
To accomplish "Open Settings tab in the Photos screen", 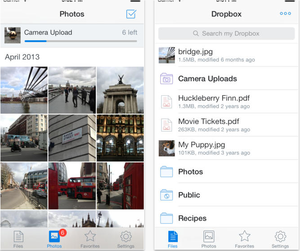I will tap(126, 239).
